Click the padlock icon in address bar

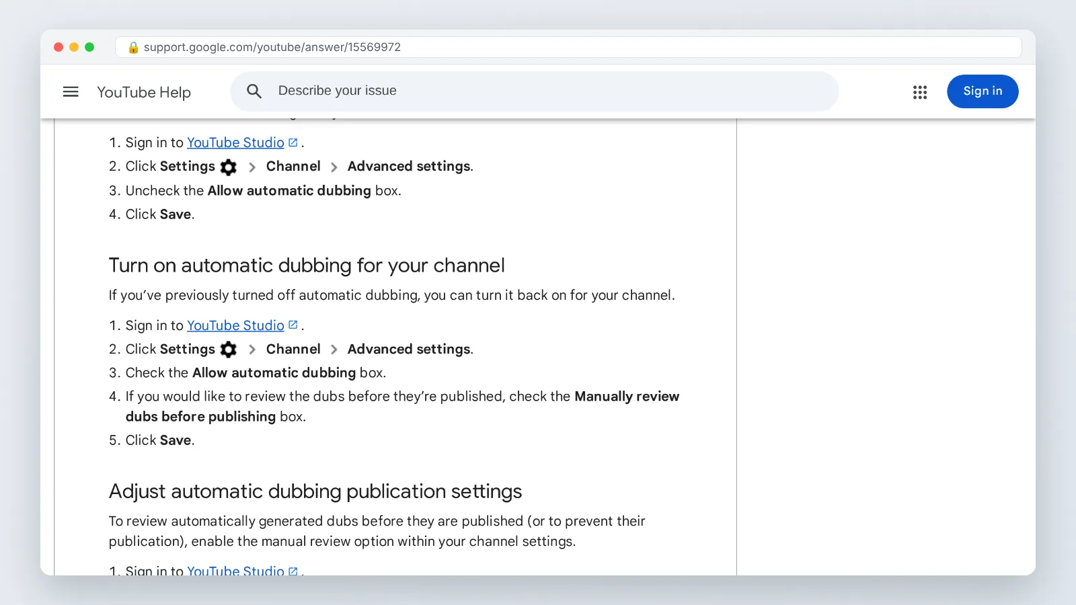[133, 47]
